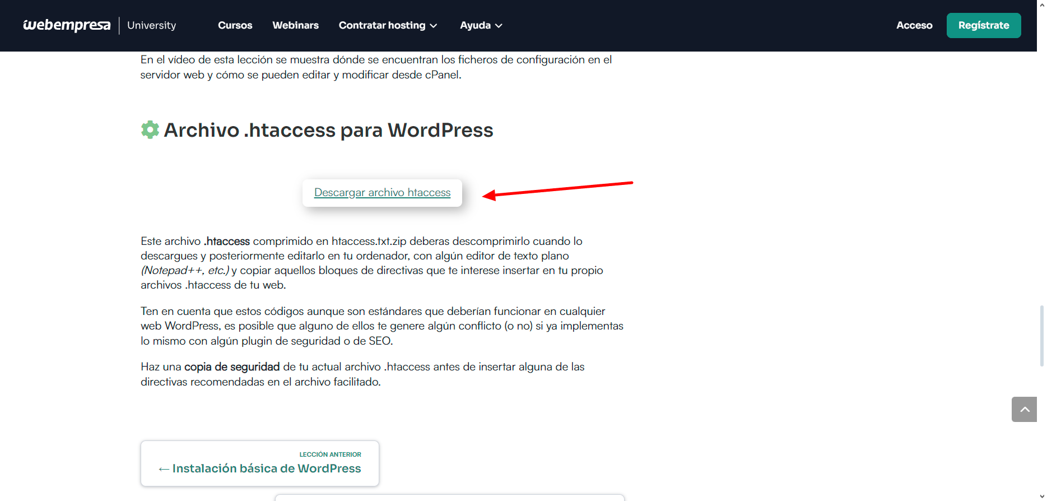
Task: Expand the Ayuda dropdown menu
Action: point(481,25)
